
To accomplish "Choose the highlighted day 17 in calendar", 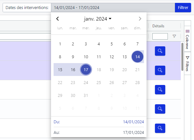I will (x=86, y=70).
